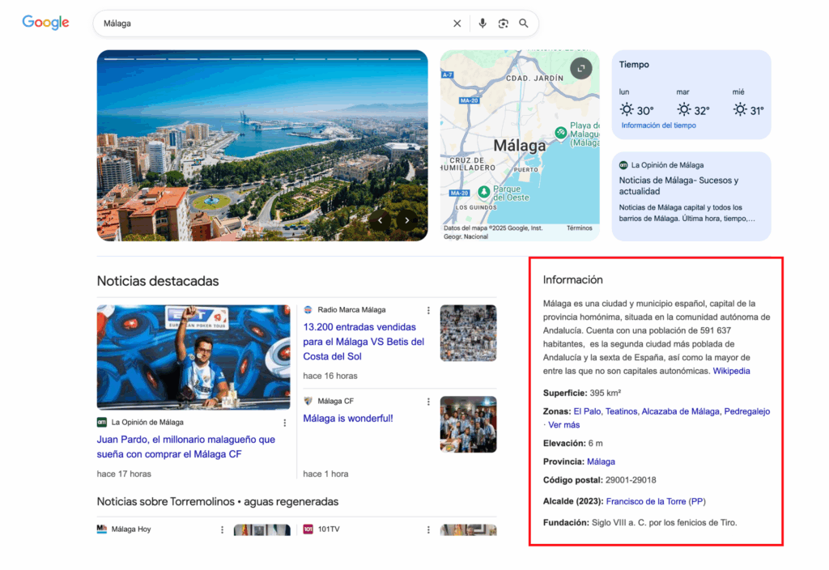The image size is (829, 570).
Task: Click inside the Málaga search input field
Action: pyautogui.click(x=267, y=23)
